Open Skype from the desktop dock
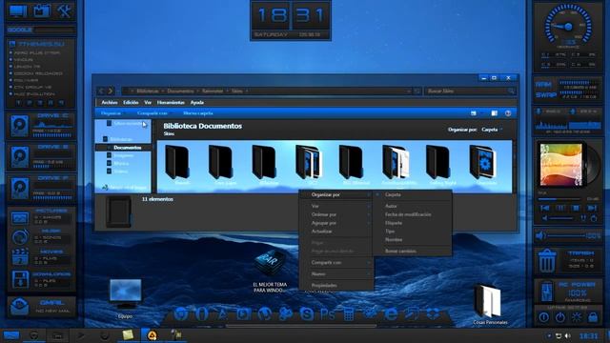This screenshot has width=610, height=343. (x=306, y=313)
